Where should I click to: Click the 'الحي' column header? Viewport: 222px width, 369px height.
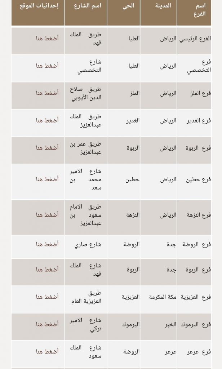[x=128, y=6]
